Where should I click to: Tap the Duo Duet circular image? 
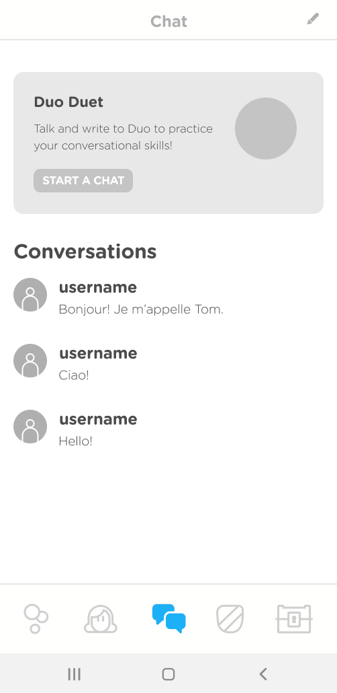coord(266,129)
